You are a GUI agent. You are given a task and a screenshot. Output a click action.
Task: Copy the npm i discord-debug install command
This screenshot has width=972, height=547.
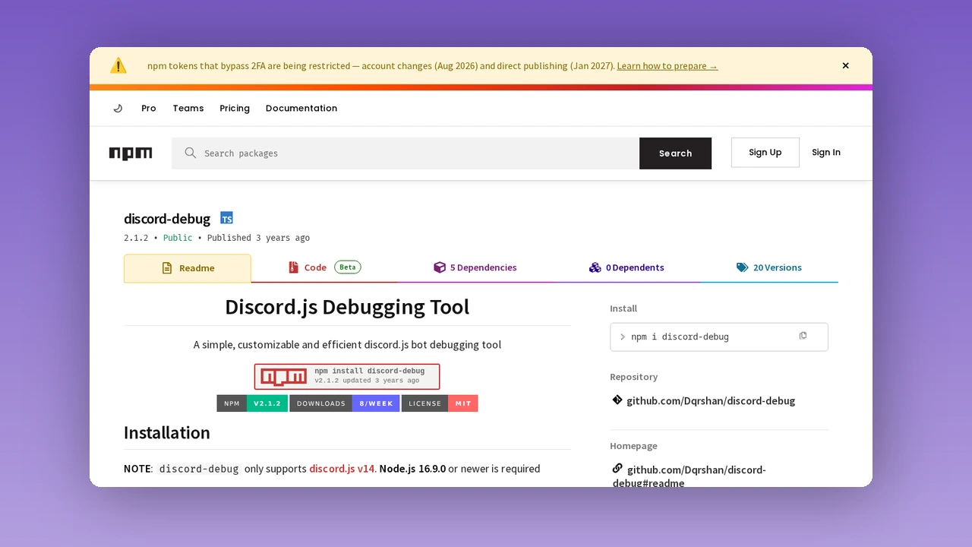click(x=803, y=336)
